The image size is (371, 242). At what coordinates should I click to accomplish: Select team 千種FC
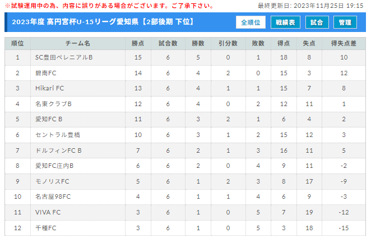pyautogui.click(x=45, y=228)
